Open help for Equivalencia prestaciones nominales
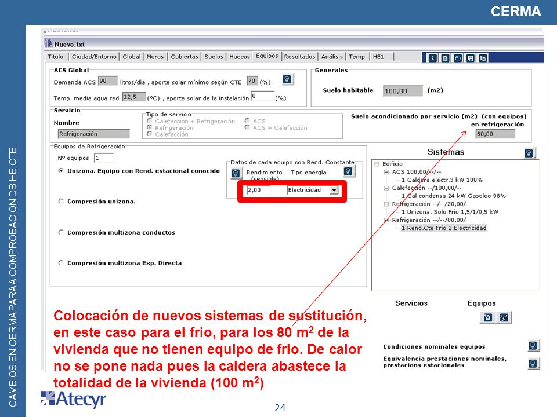The image size is (557, 417). coord(533,364)
